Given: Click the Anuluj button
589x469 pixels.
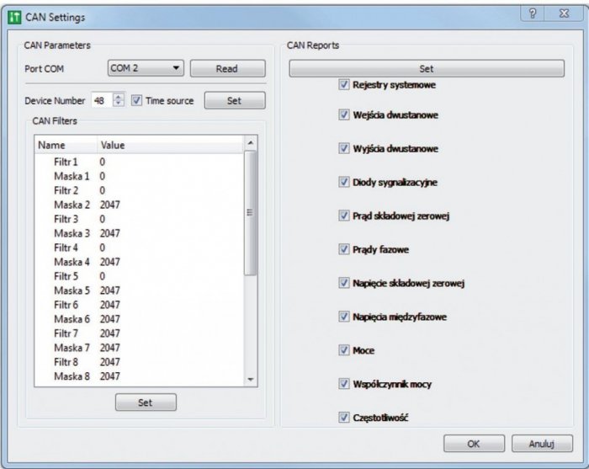Looking at the screenshot, I should click(542, 444).
